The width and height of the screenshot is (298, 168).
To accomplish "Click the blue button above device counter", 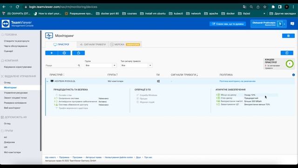I will click(x=287, y=53).
